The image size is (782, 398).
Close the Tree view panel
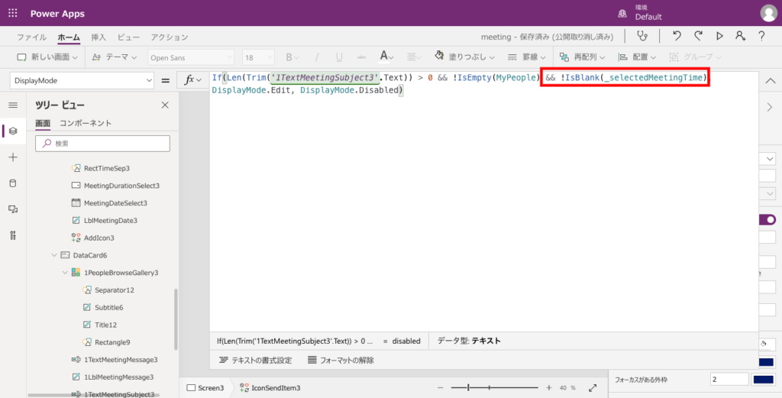point(165,105)
